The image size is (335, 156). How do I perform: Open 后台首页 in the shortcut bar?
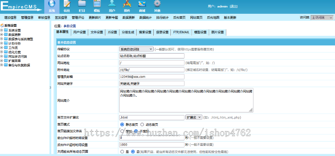(x=179, y=18)
